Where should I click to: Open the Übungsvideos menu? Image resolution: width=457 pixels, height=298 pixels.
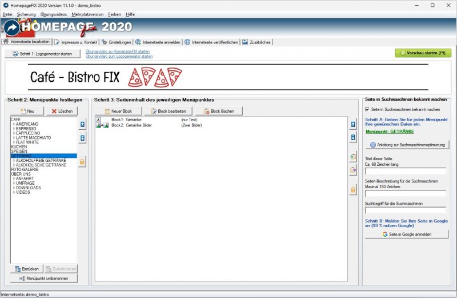pyautogui.click(x=54, y=14)
